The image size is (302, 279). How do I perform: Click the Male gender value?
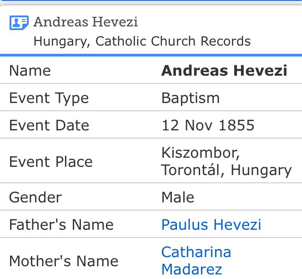point(177,197)
